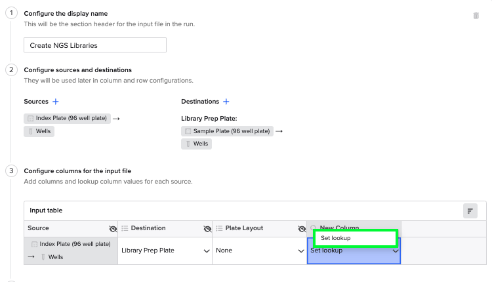Open Library Prep Plate destination dropdown
Screen dimensions: 492x282
(x=165, y=251)
